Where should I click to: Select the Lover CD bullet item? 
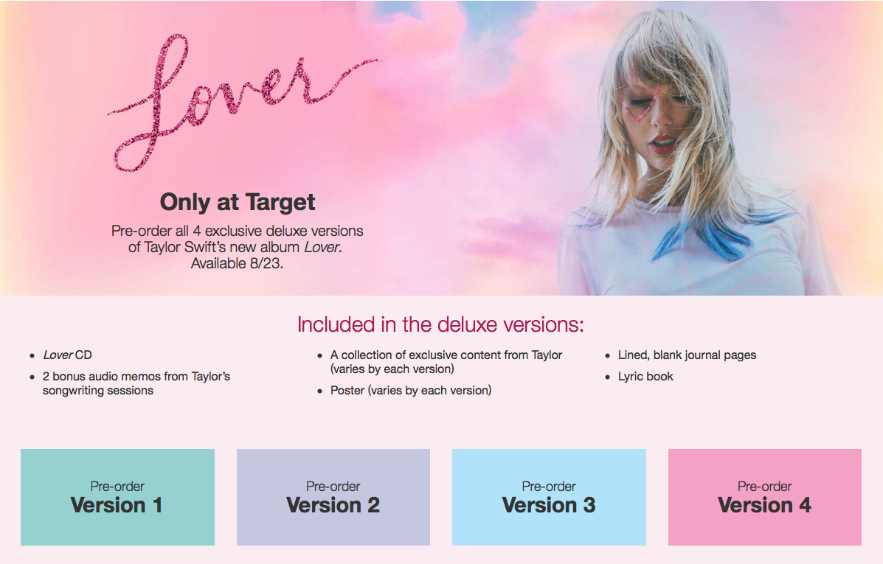click(x=68, y=355)
